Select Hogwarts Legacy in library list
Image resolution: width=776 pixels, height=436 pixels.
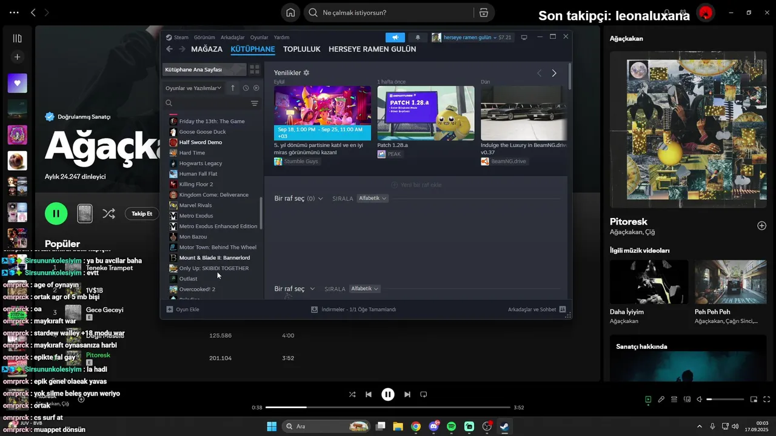tap(201, 163)
